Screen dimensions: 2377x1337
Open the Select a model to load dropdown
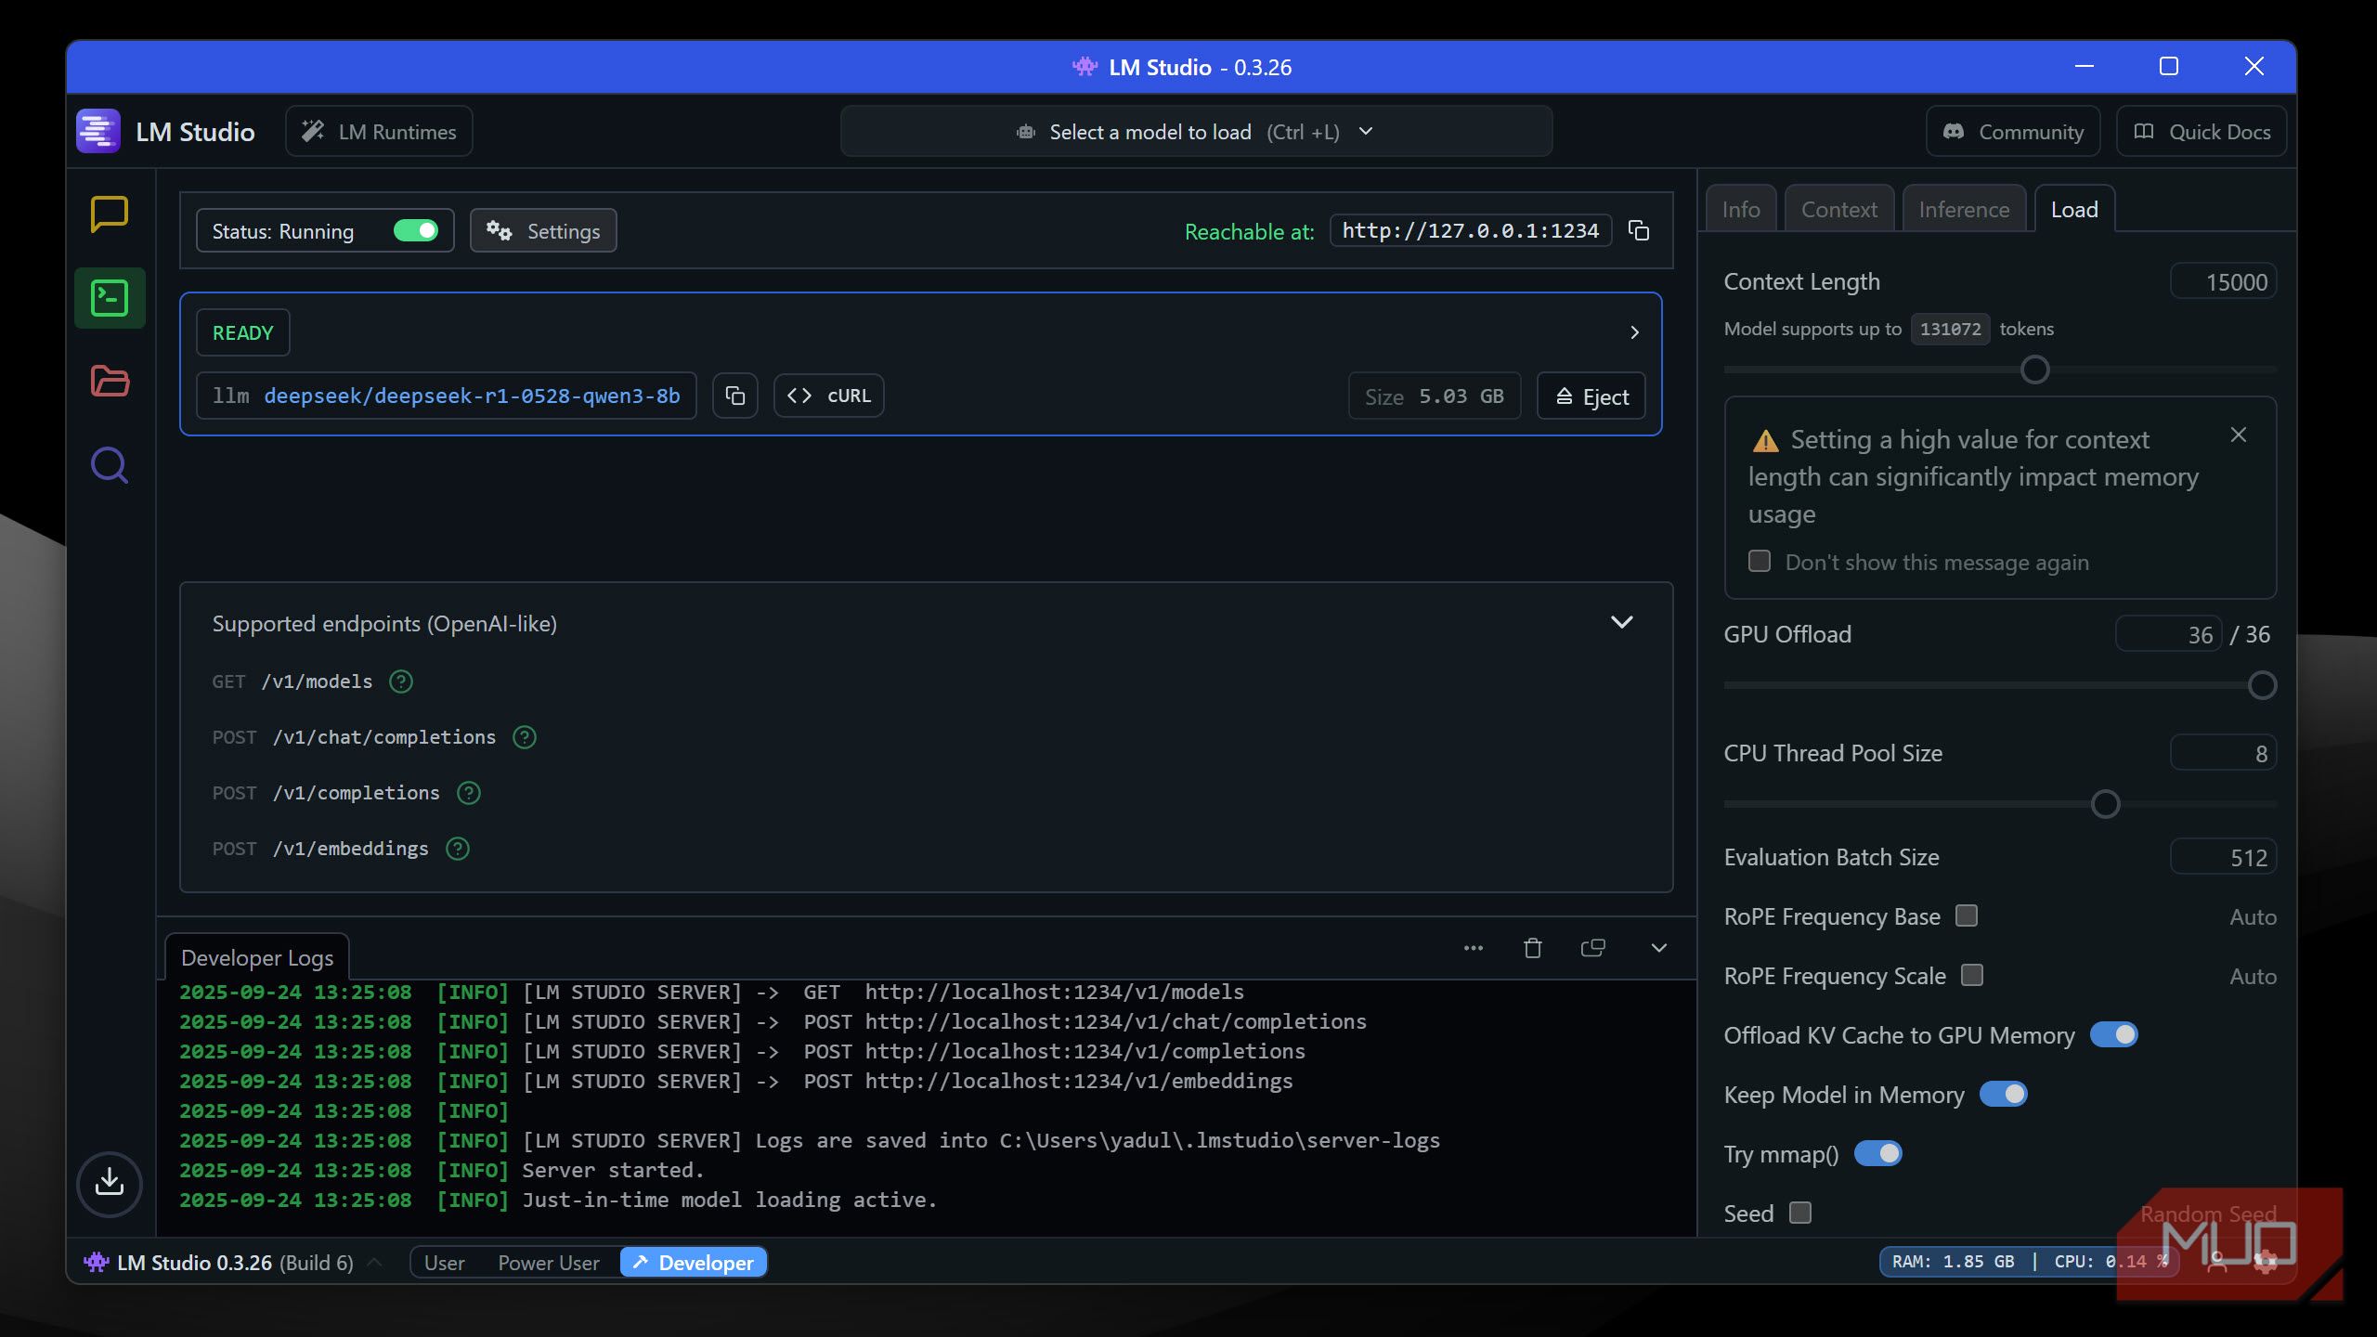(1196, 132)
